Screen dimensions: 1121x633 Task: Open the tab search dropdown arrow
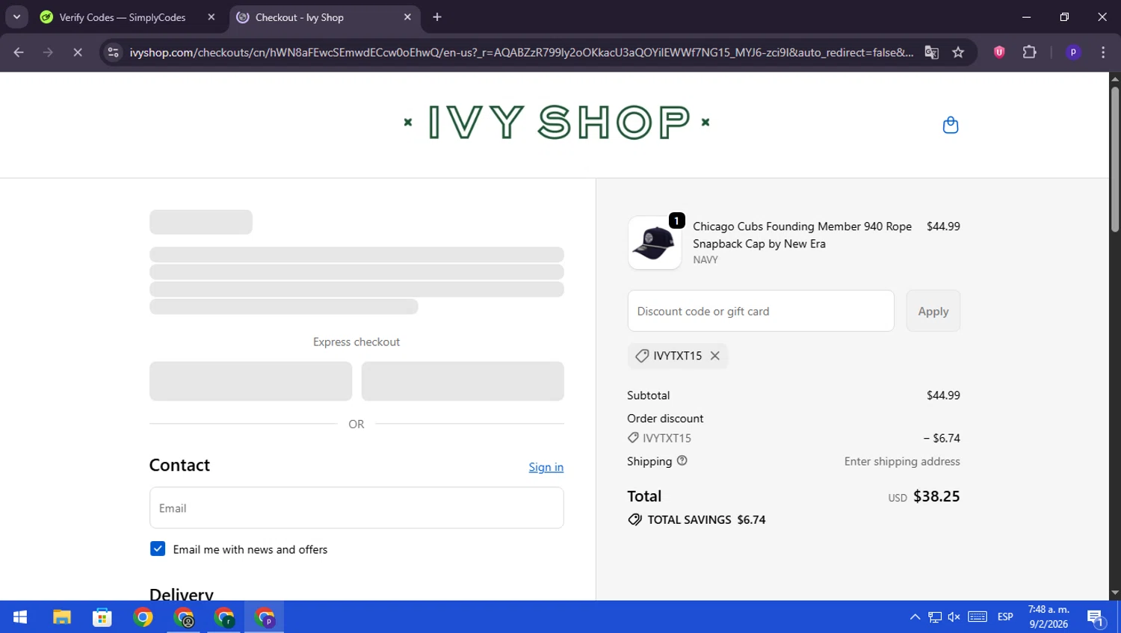click(x=16, y=17)
